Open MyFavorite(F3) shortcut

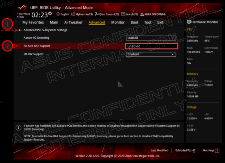coord(82,14)
